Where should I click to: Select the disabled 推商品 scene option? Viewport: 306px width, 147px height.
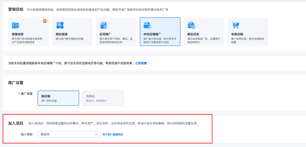[x=103, y=98]
